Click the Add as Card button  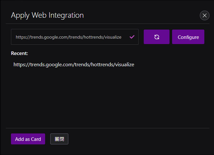28,139
